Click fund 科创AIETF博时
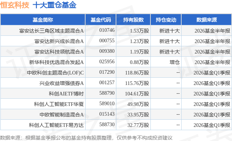This screenshot has height=141, width=232. [x=66, y=94]
